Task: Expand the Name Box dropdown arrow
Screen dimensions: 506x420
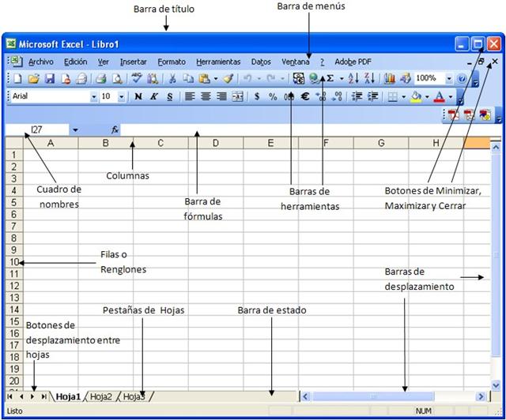Action: [x=75, y=130]
